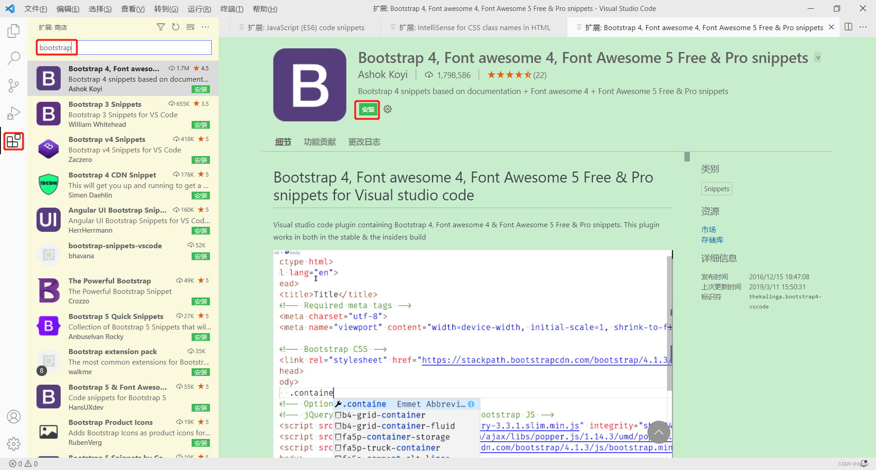Open the 编辑(E) menu
The image size is (876, 470).
[x=68, y=9]
